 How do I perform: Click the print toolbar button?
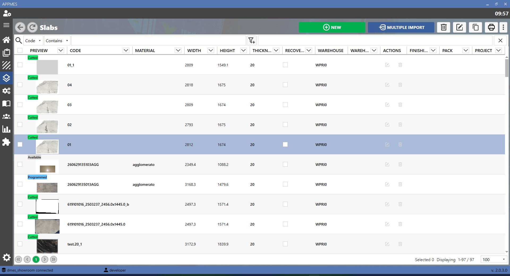click(491, 27)
